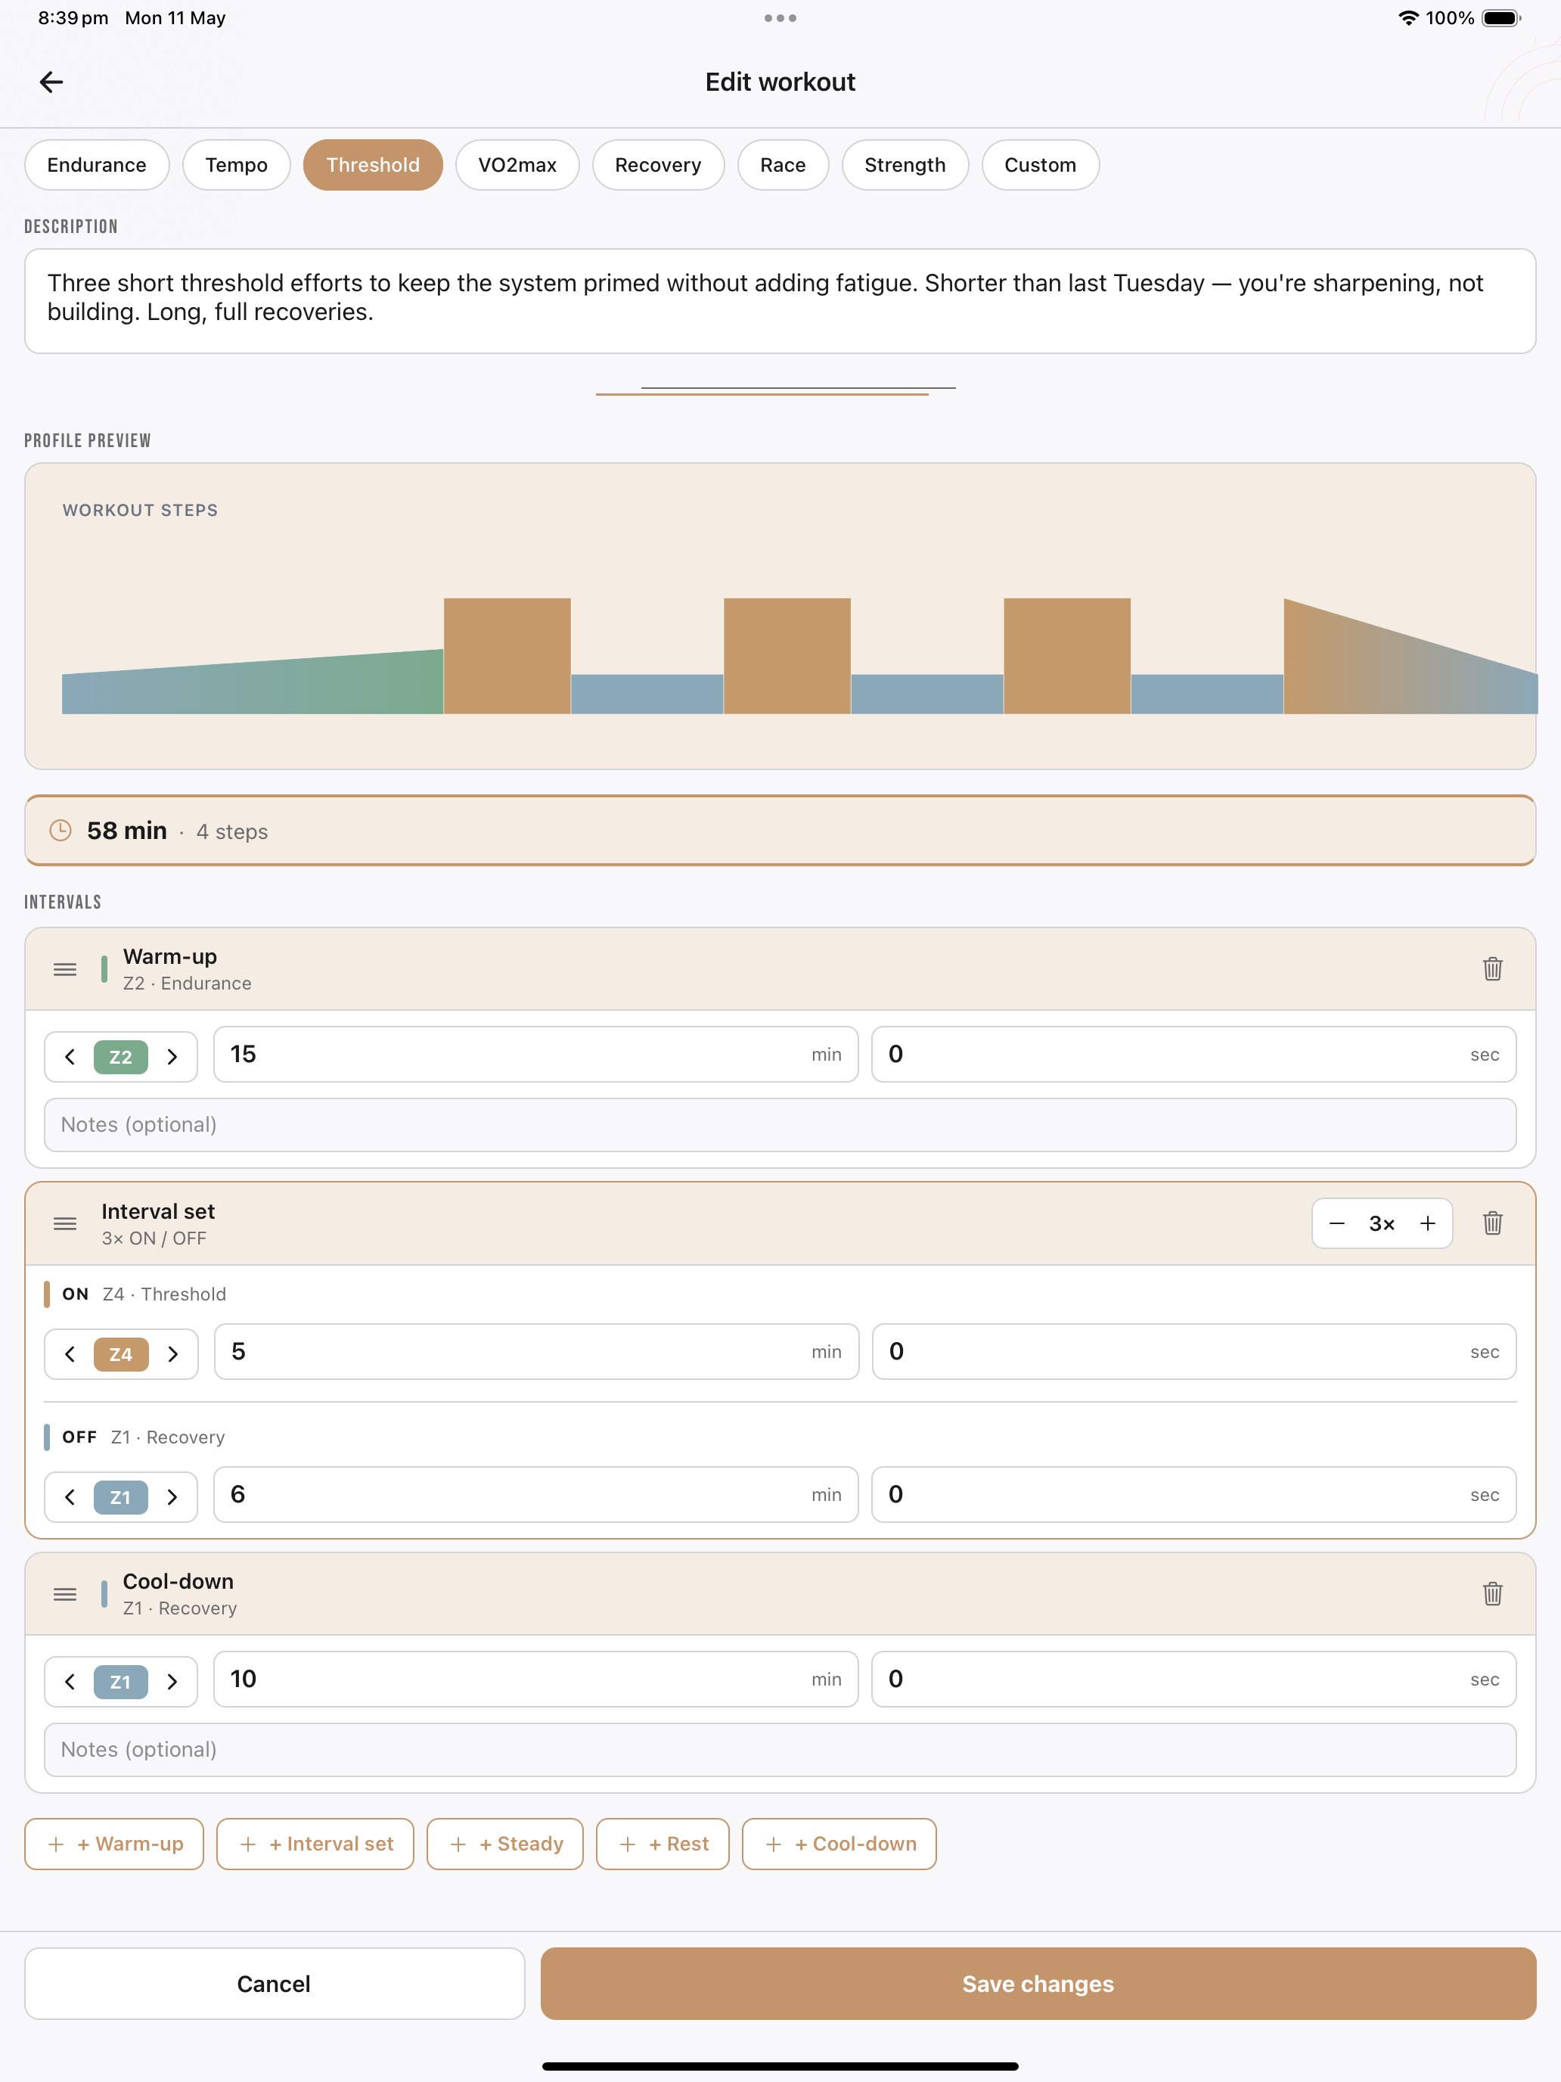
Task: Select previous zone for ON interval
Action: click(x=70, y=1354)
